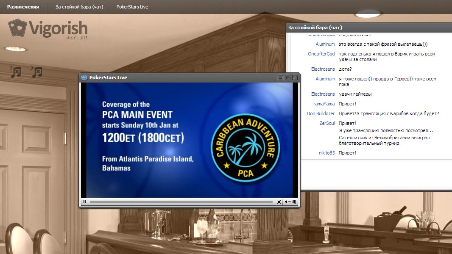Toggle music track 1 note icon
The width and height of the screenshot is (452, 254).
(x=15, y=72)
